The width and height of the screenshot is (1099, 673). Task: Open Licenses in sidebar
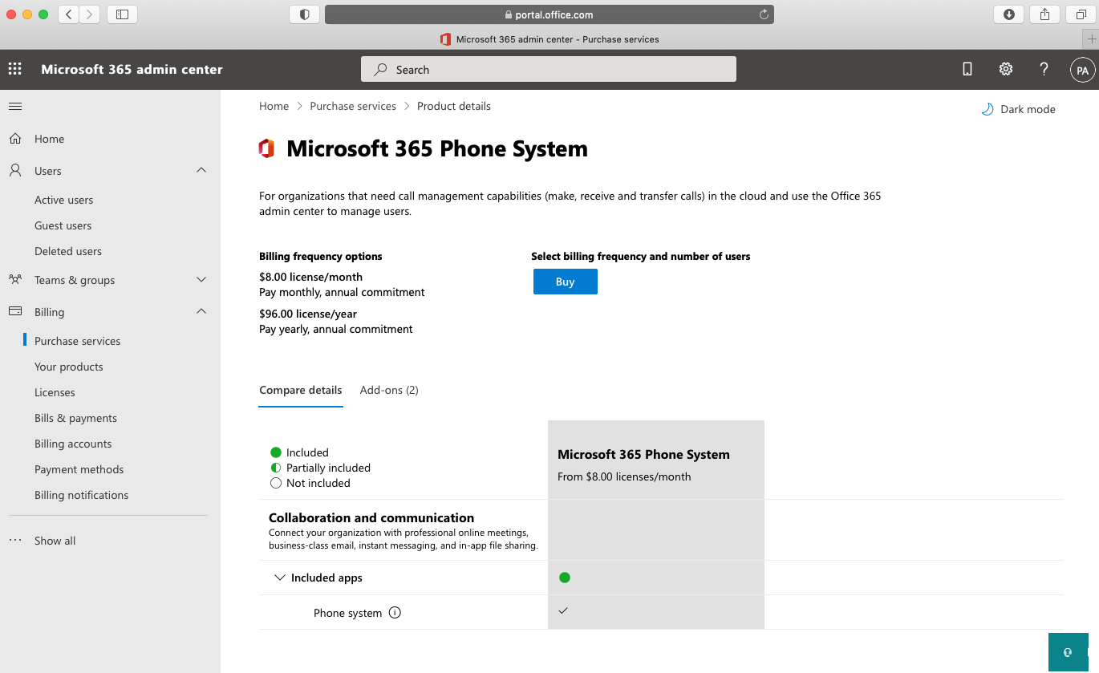(55, 392)
